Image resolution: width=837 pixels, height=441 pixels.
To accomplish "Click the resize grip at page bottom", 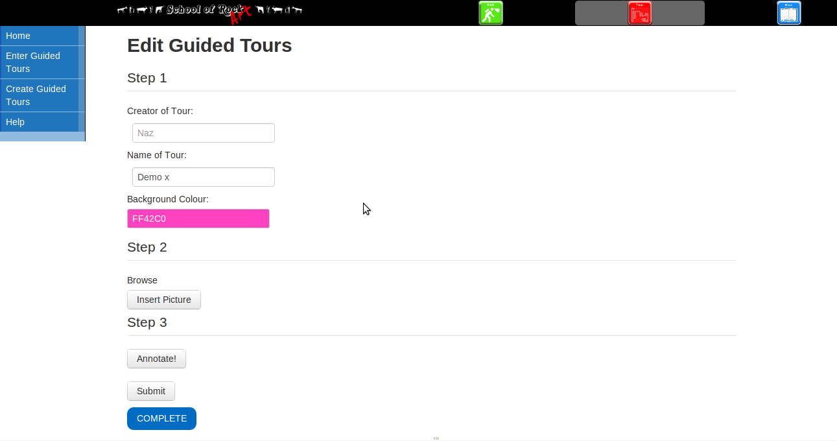I will coord(436,438).
